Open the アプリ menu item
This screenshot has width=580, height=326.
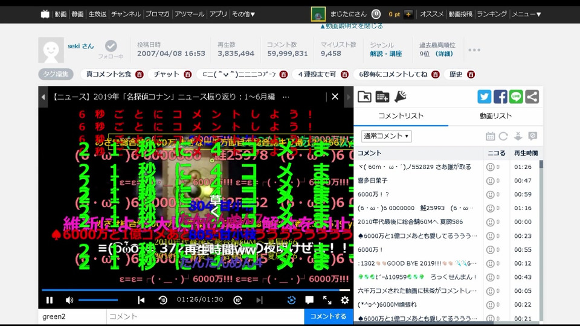click(218, 14)
